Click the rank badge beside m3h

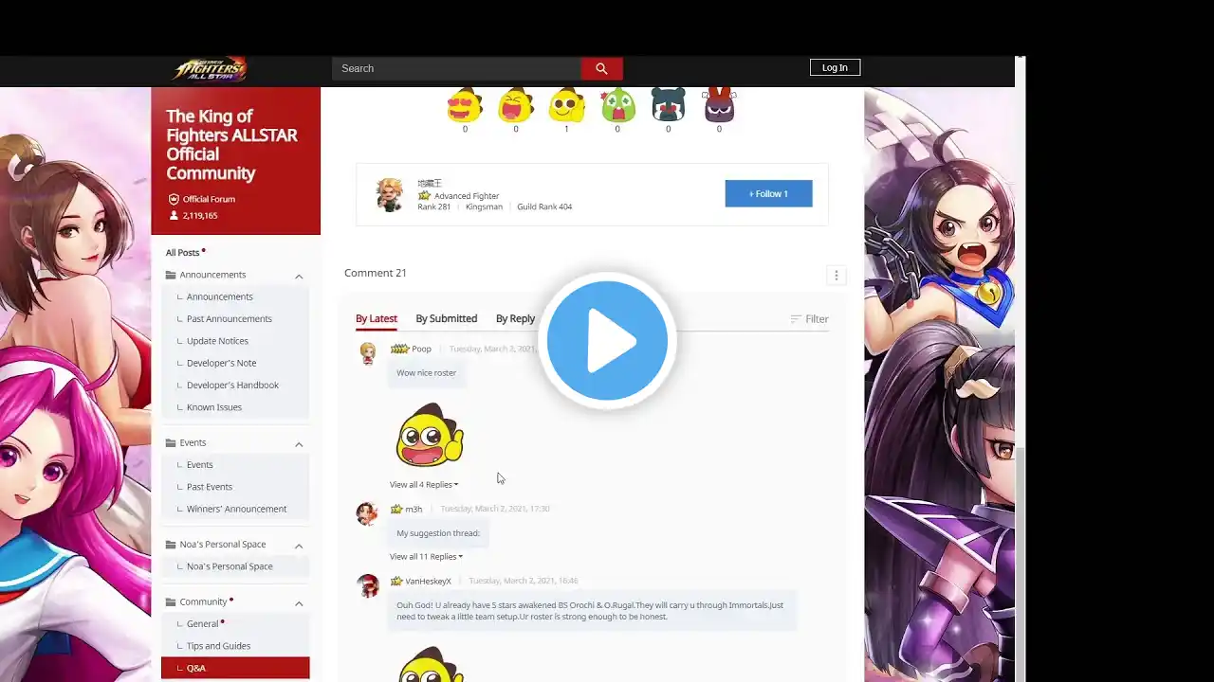point(396,509)
